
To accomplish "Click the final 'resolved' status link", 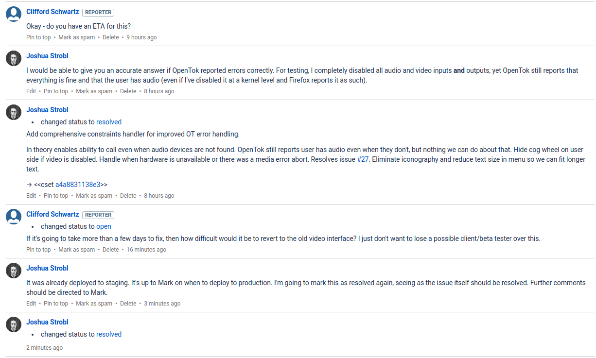I will click(x=109, y=334).
